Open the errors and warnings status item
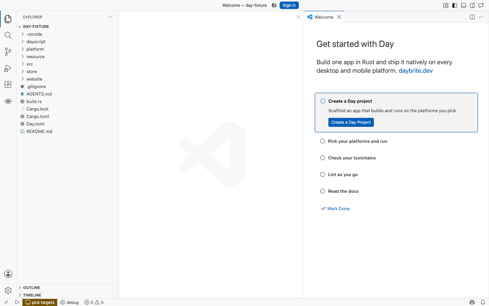 [x=94, y=302]
